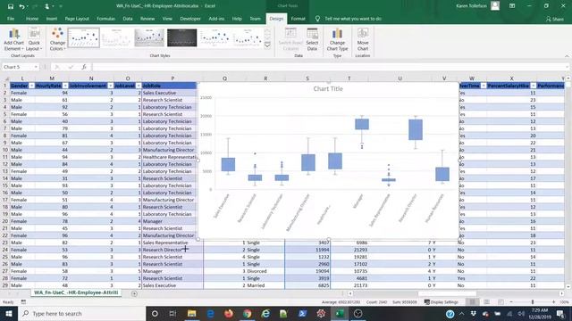The image size is (572, 321).
Task: Select the Research Director box in chart
Action: 416,129
